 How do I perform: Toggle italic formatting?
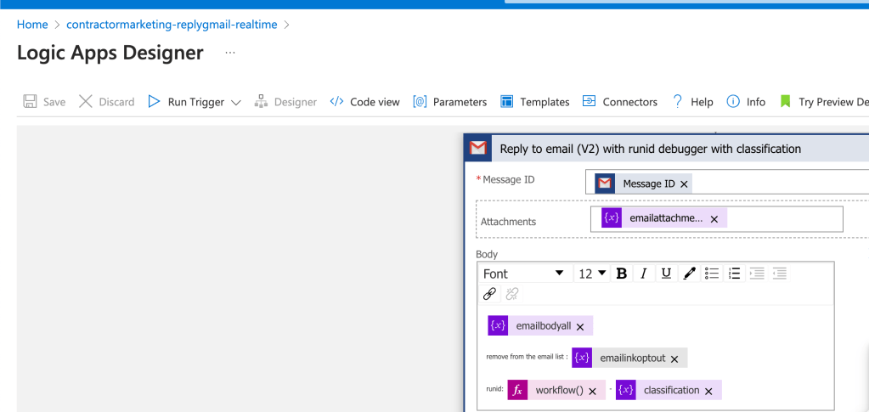643,274
